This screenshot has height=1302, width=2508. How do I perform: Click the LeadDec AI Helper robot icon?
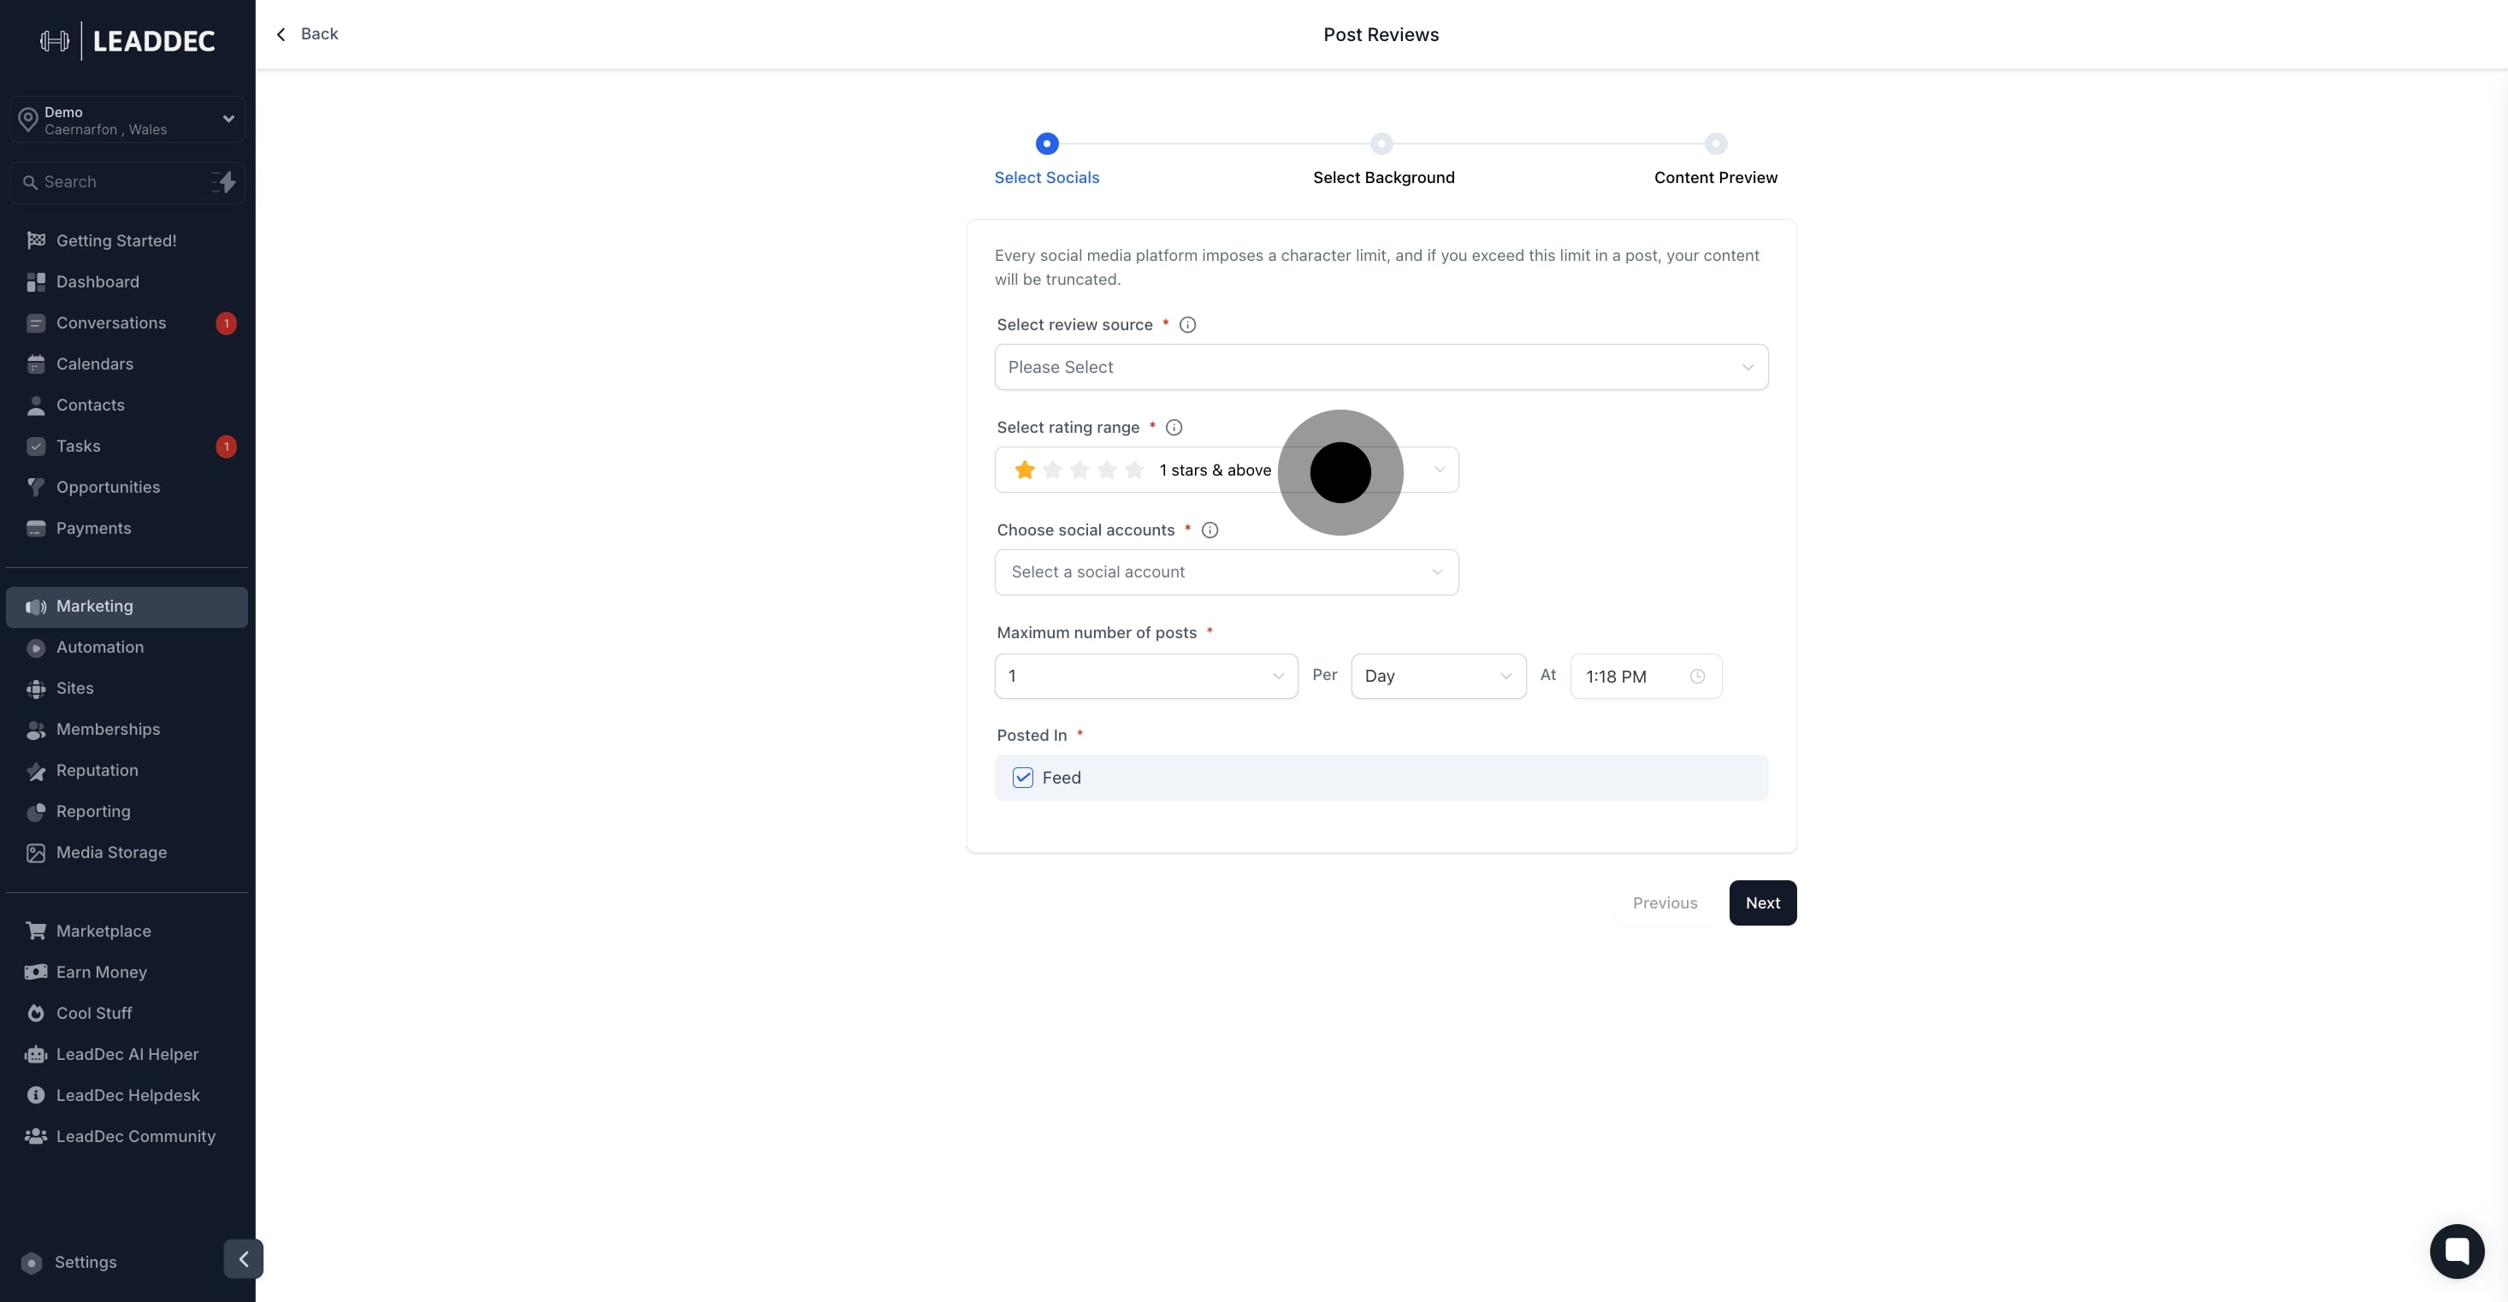[36, 1055]
